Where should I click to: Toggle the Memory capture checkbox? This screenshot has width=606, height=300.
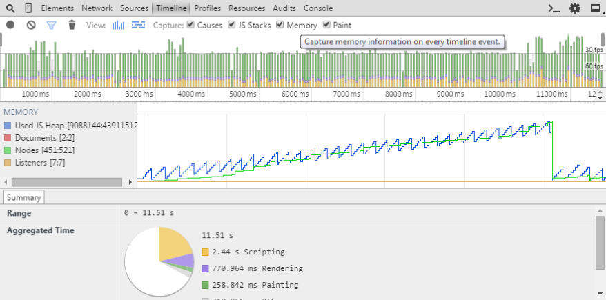click(x=280, y=25)
